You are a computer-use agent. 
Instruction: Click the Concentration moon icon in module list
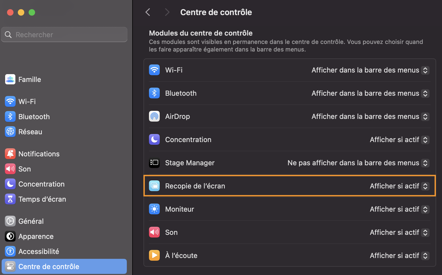pos(154,140)
